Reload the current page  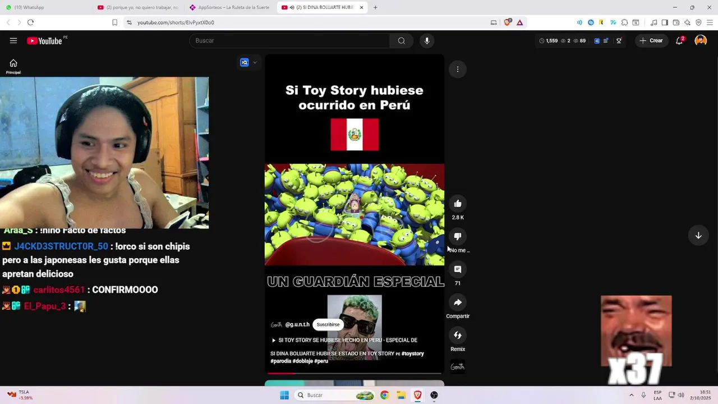(30, 22)
